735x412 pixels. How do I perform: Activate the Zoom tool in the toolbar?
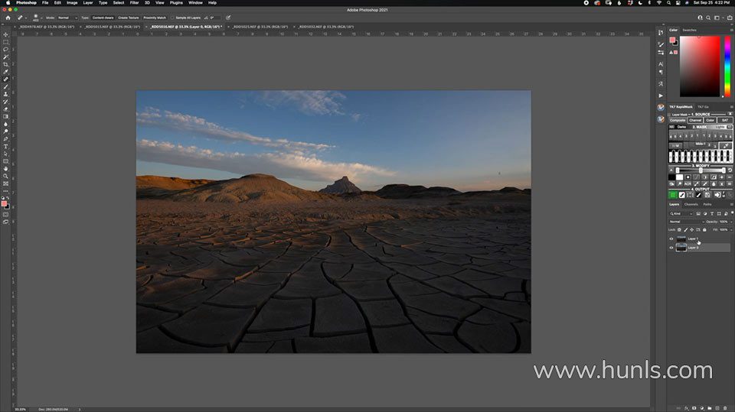click(x=6, y=176)
